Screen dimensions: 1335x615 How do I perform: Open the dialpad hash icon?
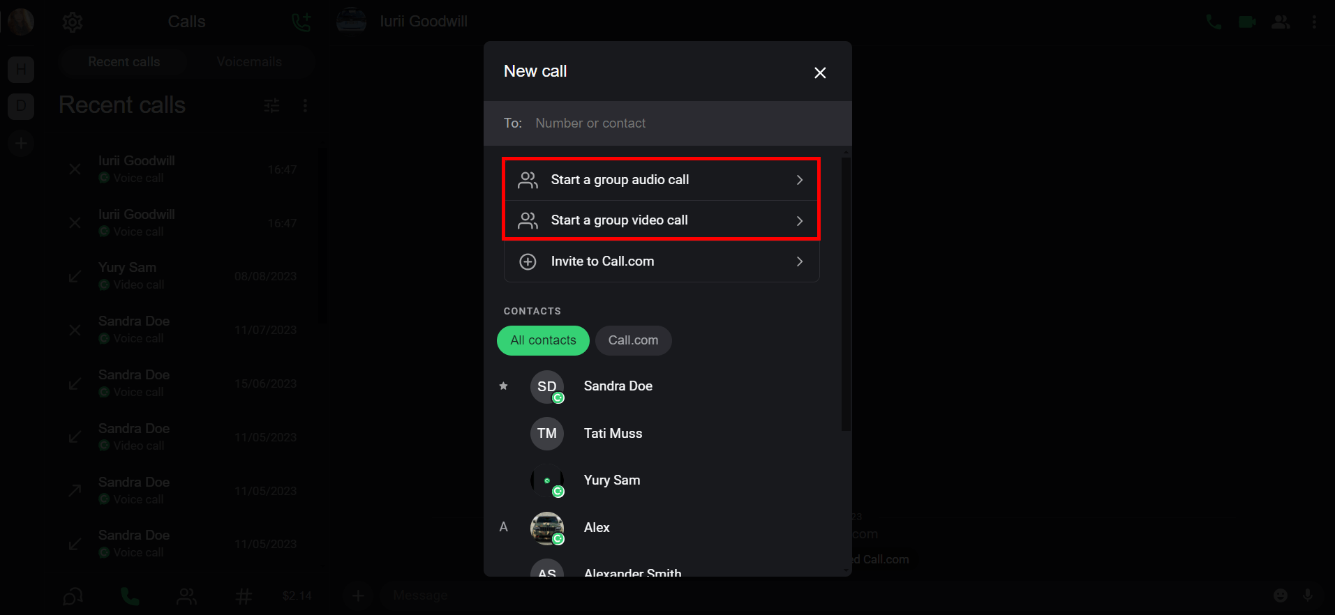tap(244, 596)
